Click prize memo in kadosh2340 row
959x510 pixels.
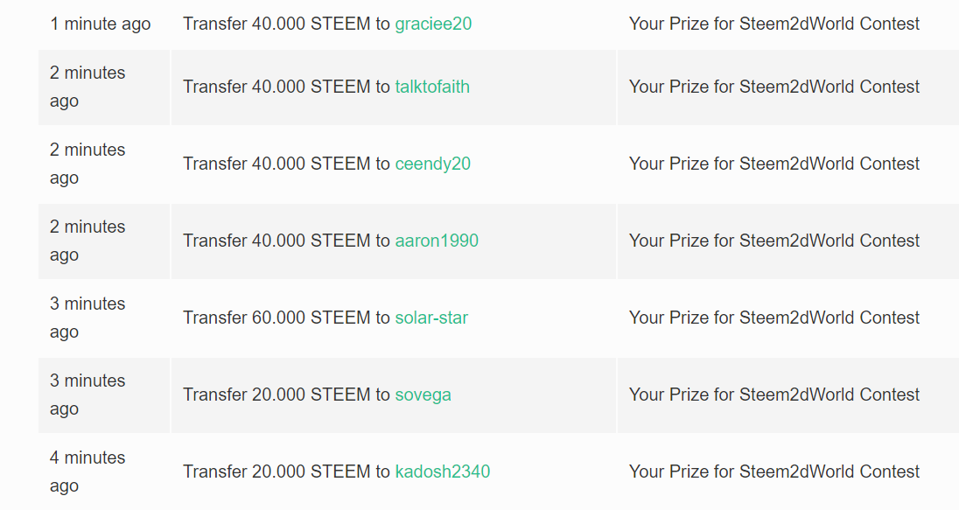pos(774,472)
